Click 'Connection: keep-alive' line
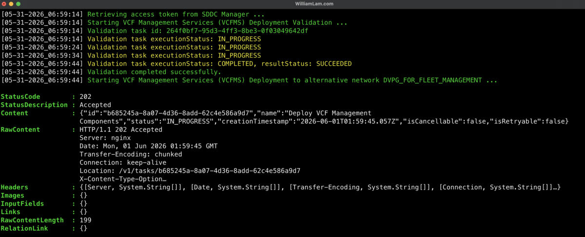 pos(122,163)
